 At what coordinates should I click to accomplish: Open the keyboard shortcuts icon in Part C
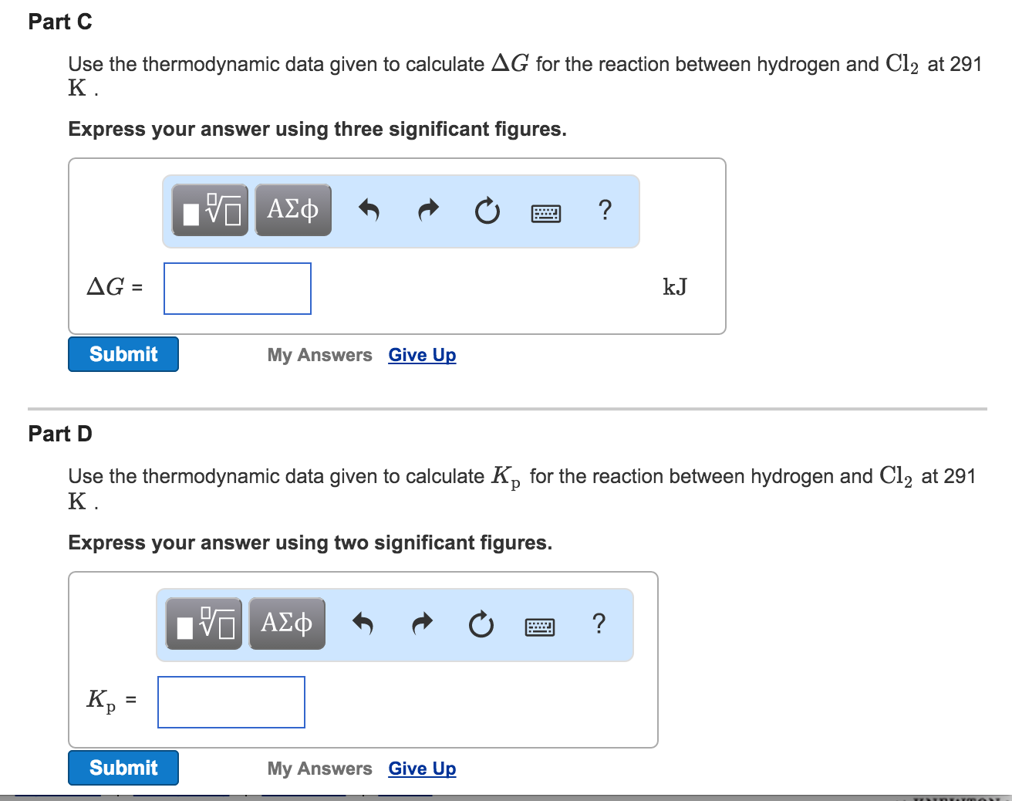(x=545, y=212)
